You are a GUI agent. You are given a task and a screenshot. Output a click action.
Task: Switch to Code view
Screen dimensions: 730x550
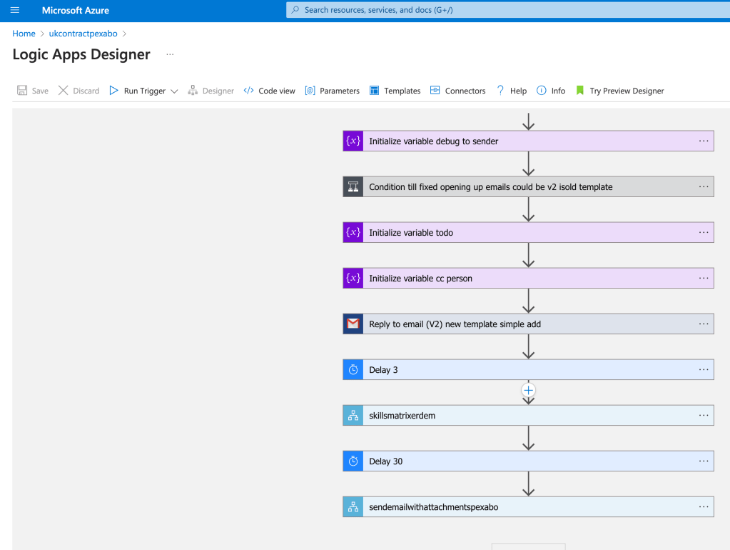pos(277,91)
